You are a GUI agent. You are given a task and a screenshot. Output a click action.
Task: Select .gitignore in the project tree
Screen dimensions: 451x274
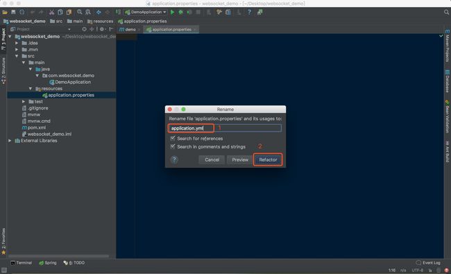pos(35,108)
